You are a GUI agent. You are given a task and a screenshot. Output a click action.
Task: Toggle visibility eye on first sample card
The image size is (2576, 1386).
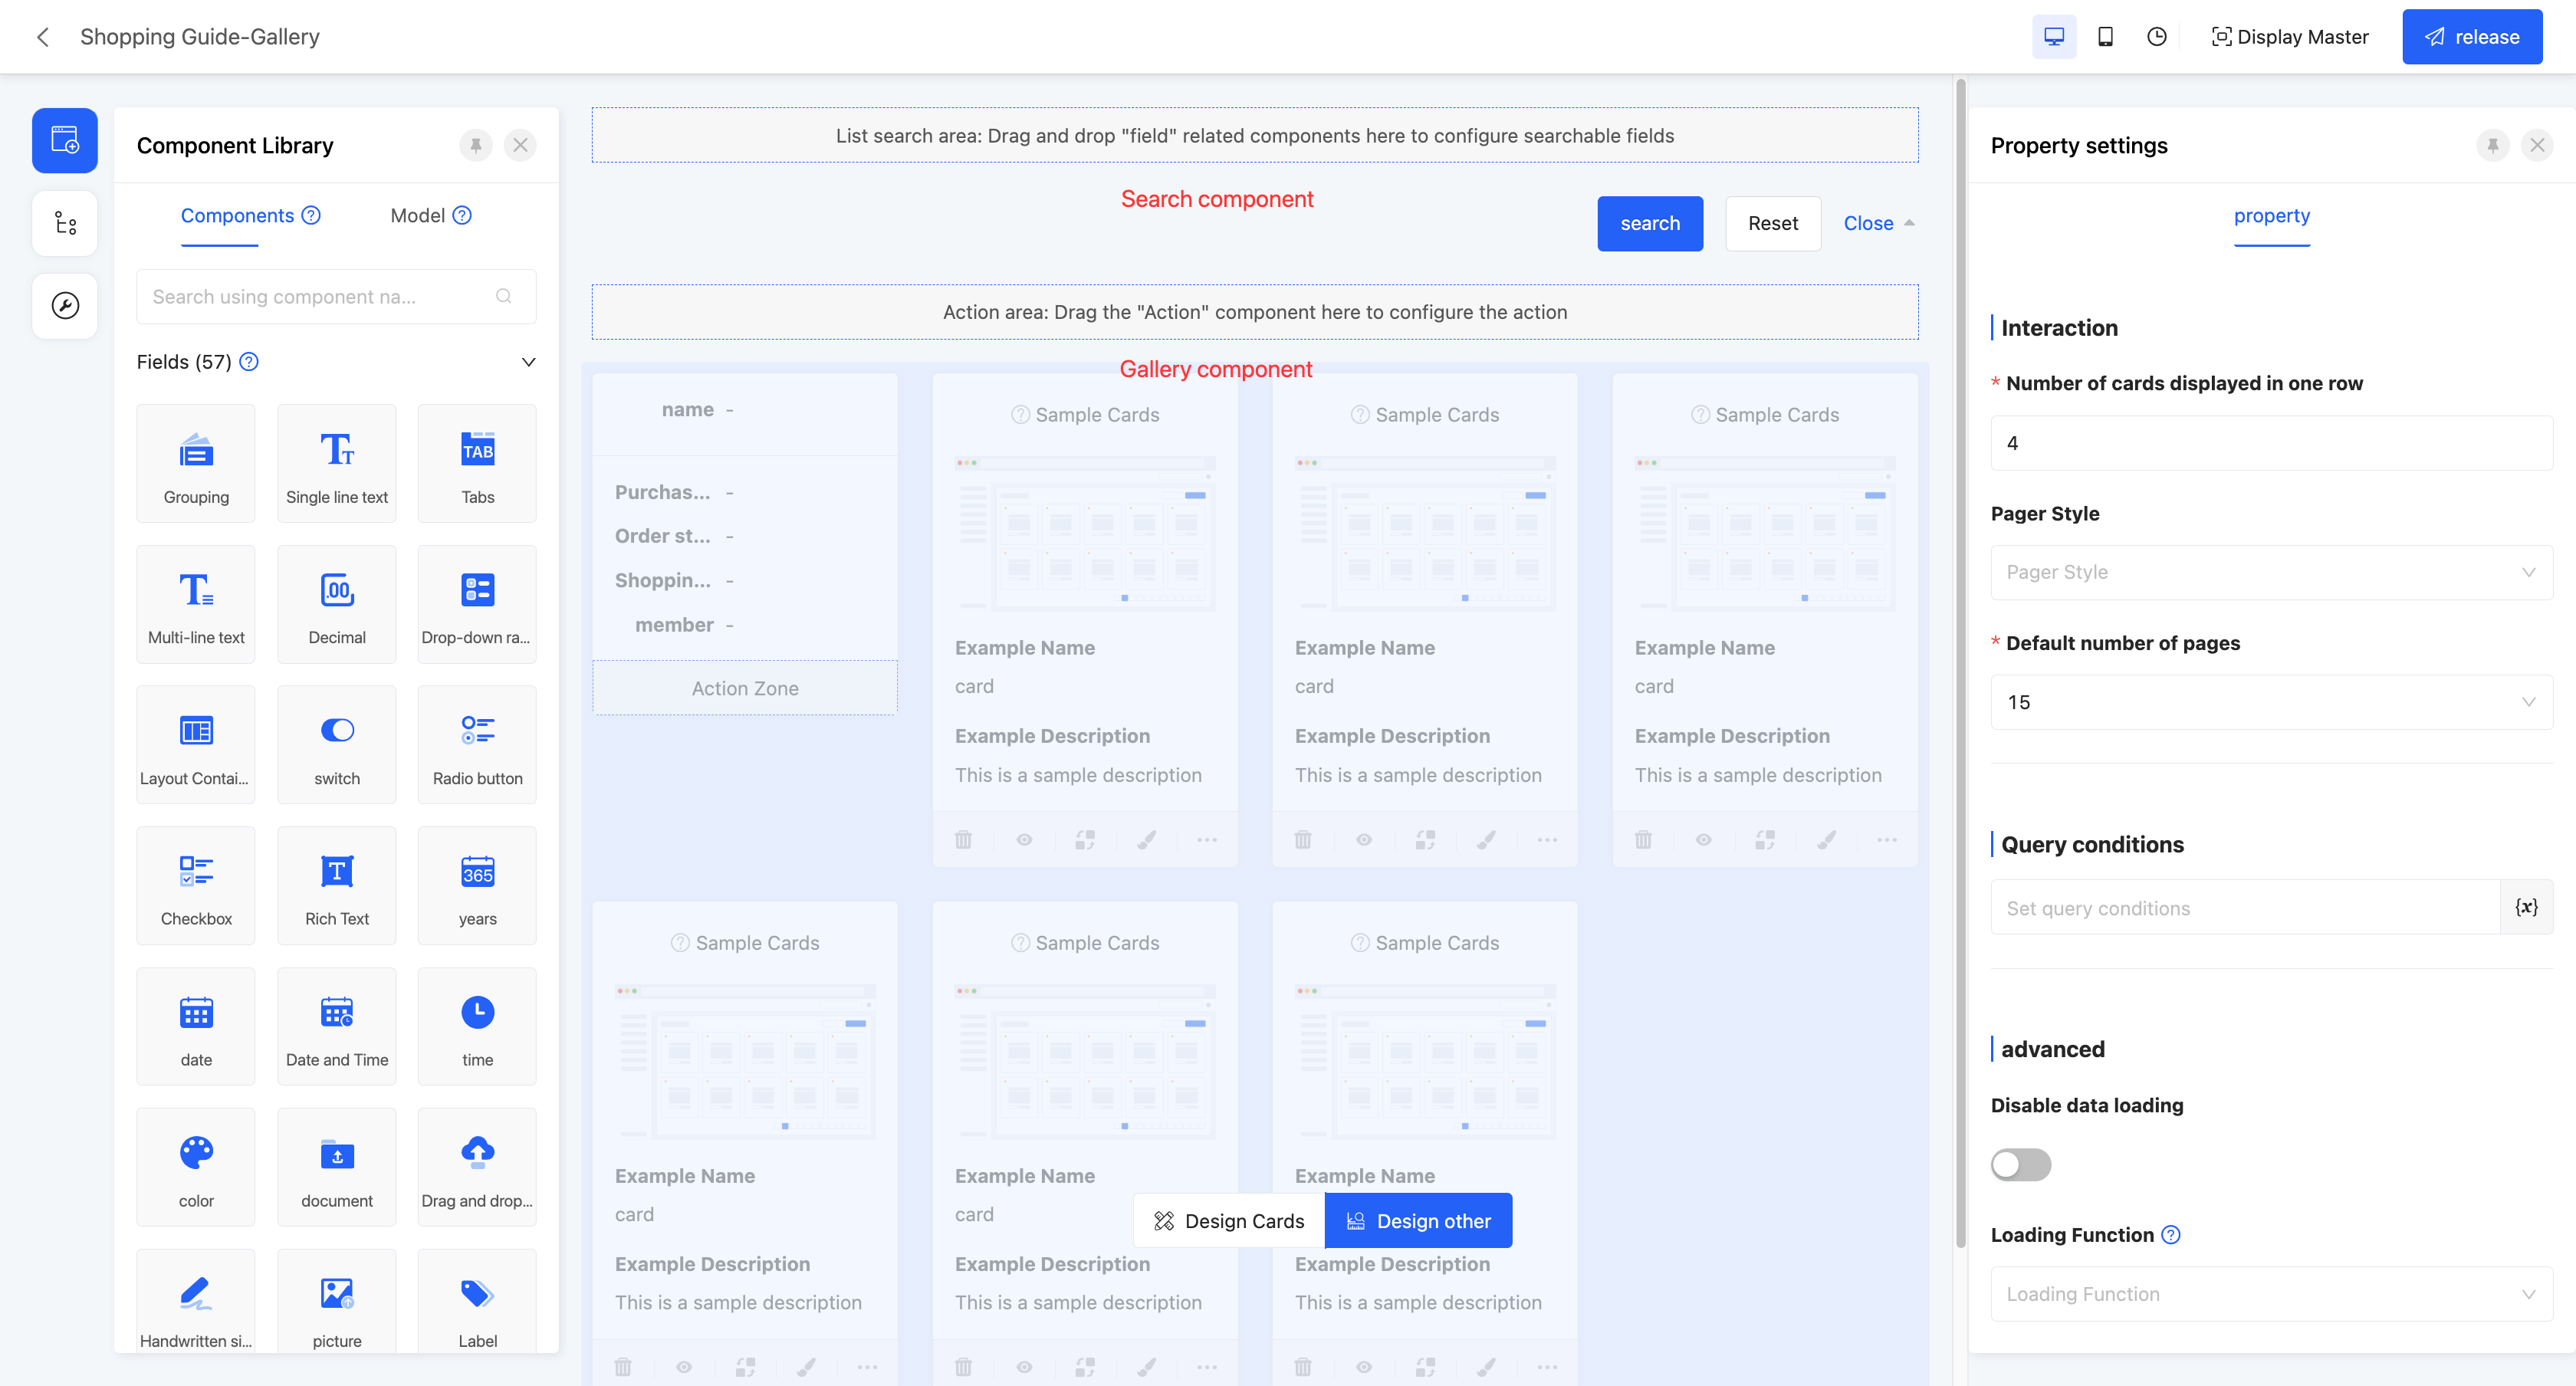[x=1024, y=840]
